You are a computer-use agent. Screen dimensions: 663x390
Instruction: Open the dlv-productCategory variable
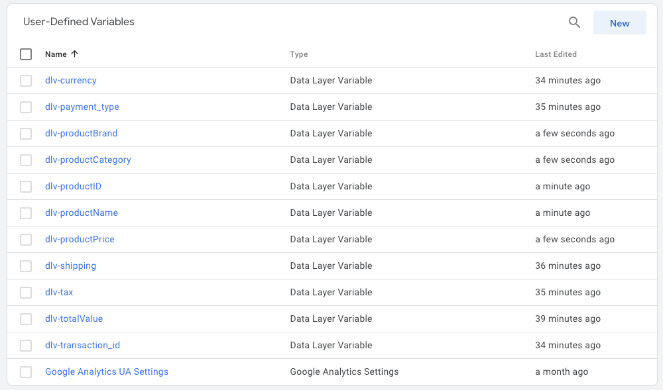click(88, 160)
